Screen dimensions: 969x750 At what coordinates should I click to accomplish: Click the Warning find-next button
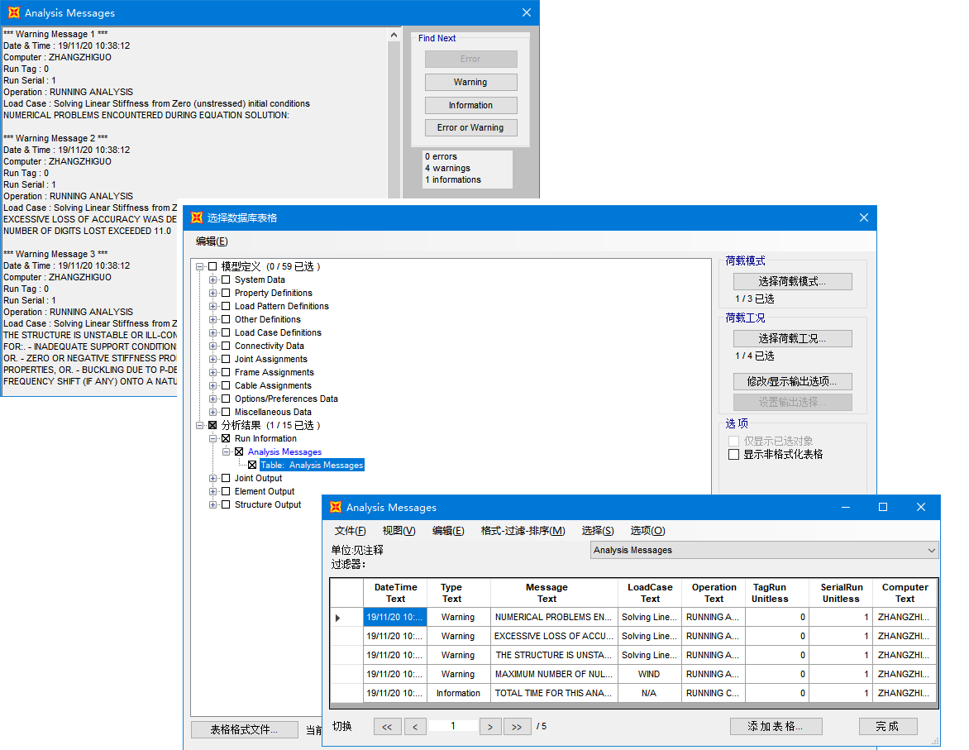click(x=470, y=82)
